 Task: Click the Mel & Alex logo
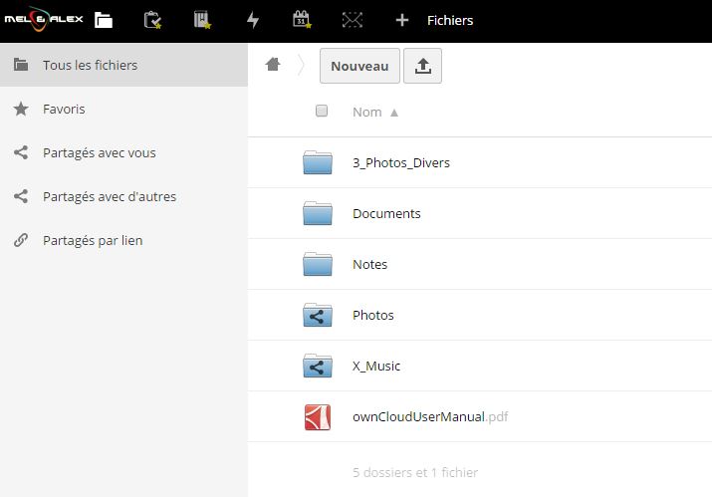tap(43, 20)
